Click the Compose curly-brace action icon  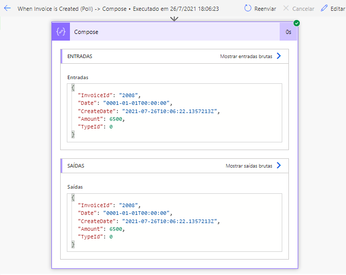point(61,32)
